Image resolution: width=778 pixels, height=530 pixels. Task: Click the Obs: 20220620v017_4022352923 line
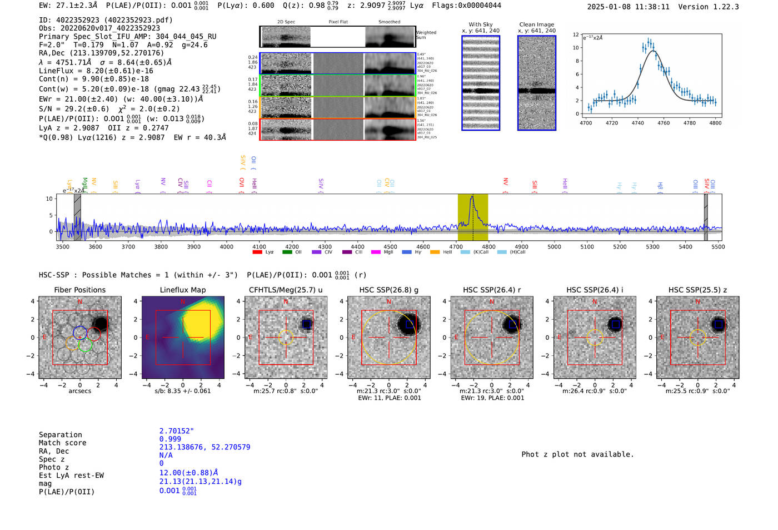99,28
